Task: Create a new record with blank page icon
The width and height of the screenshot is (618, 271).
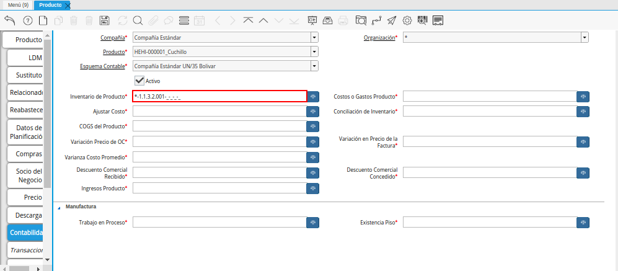Action: pos(43,20)
